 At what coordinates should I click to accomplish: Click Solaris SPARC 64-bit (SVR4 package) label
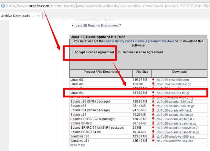pyautogui.click(x=97, y=127)
